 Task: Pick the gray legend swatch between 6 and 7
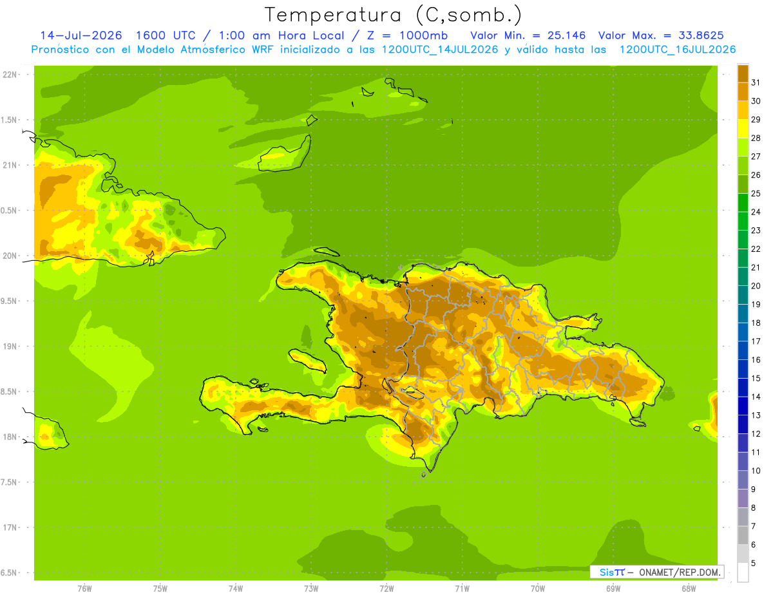pyautogui.click(x=743, y=536)
